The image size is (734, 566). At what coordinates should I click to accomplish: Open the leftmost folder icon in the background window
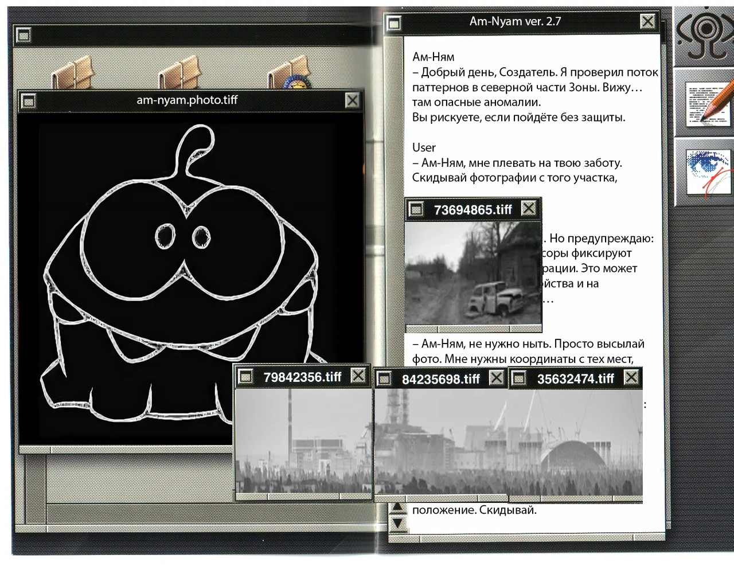(x=72, y=73)
